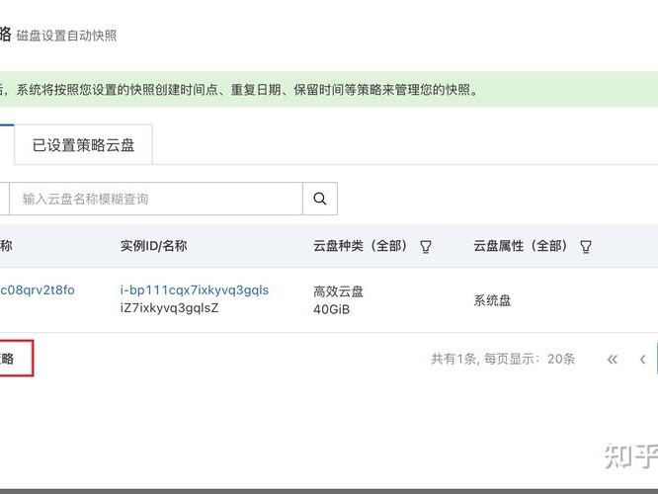Image resolution: width=658 pixels, height=494 pixels.
Task: Select the 系统盘 cell text
Action: pos(492,300)
